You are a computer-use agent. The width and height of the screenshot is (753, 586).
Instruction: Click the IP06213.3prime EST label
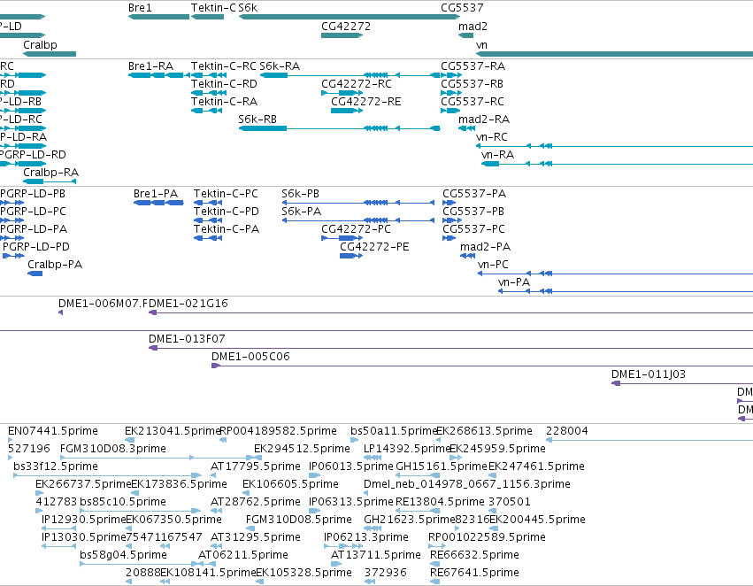366,537
